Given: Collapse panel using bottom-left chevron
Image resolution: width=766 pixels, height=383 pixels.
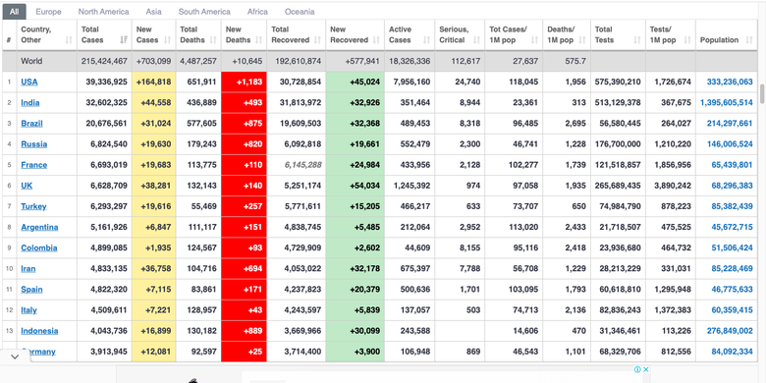Looking at the screenshot, I should 15,356.
